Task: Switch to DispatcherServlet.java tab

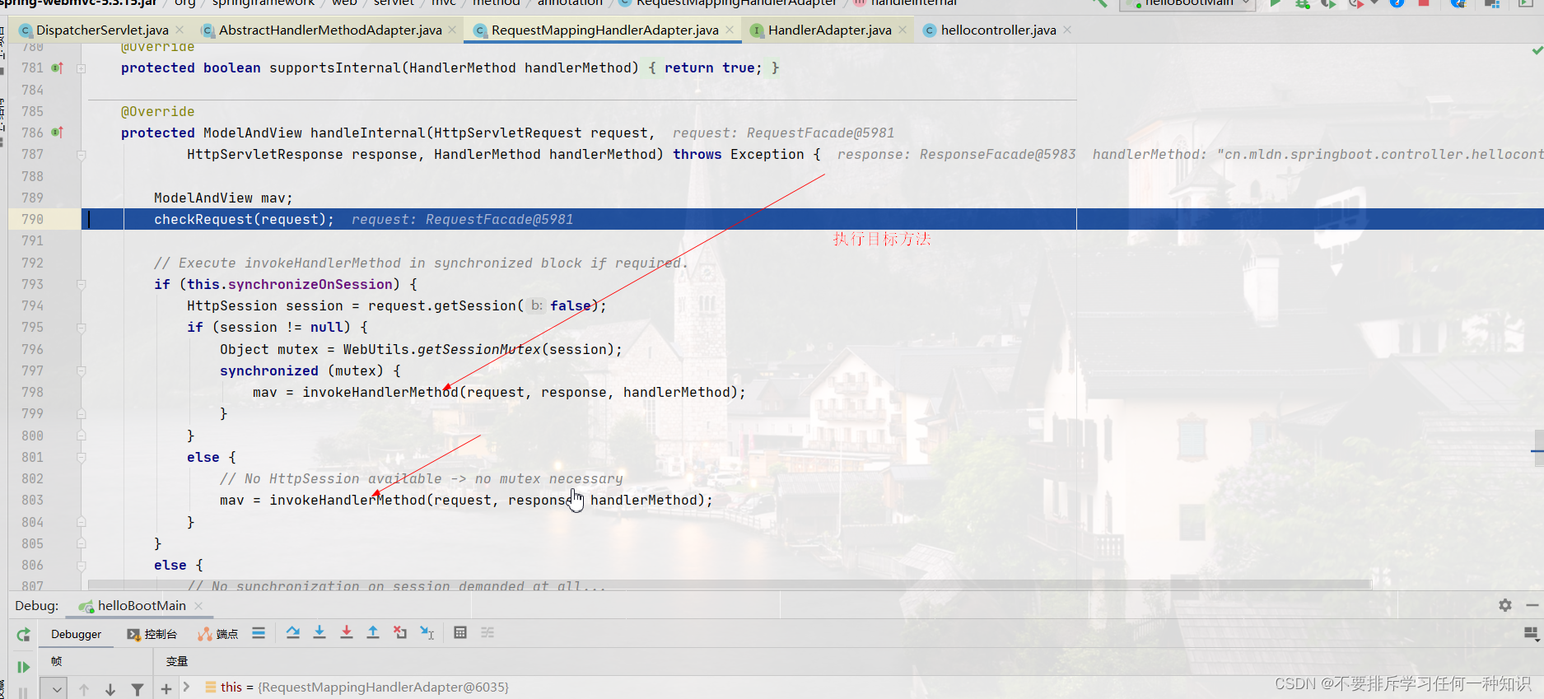Action: pos(102,30)
